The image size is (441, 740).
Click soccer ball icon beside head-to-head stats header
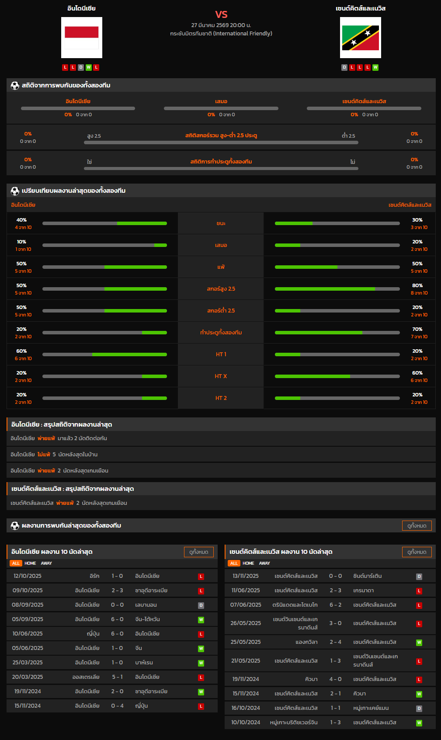tap(15, 85)
